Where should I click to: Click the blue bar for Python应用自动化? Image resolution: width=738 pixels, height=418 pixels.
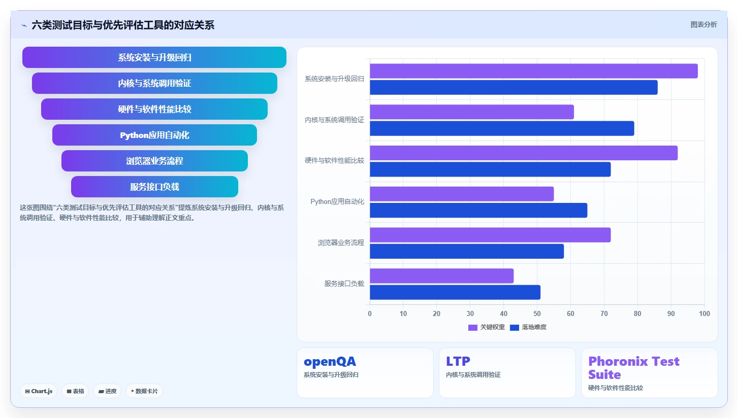[478, 210]
